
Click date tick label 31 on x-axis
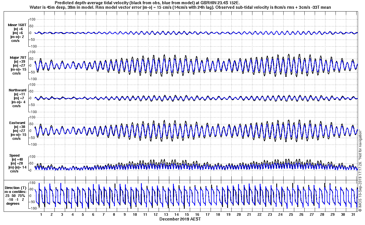353,215
